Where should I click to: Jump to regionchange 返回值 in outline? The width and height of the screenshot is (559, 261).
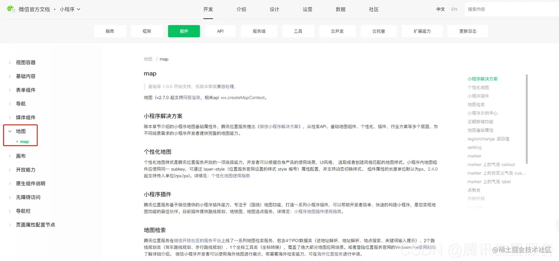[488, 139]
